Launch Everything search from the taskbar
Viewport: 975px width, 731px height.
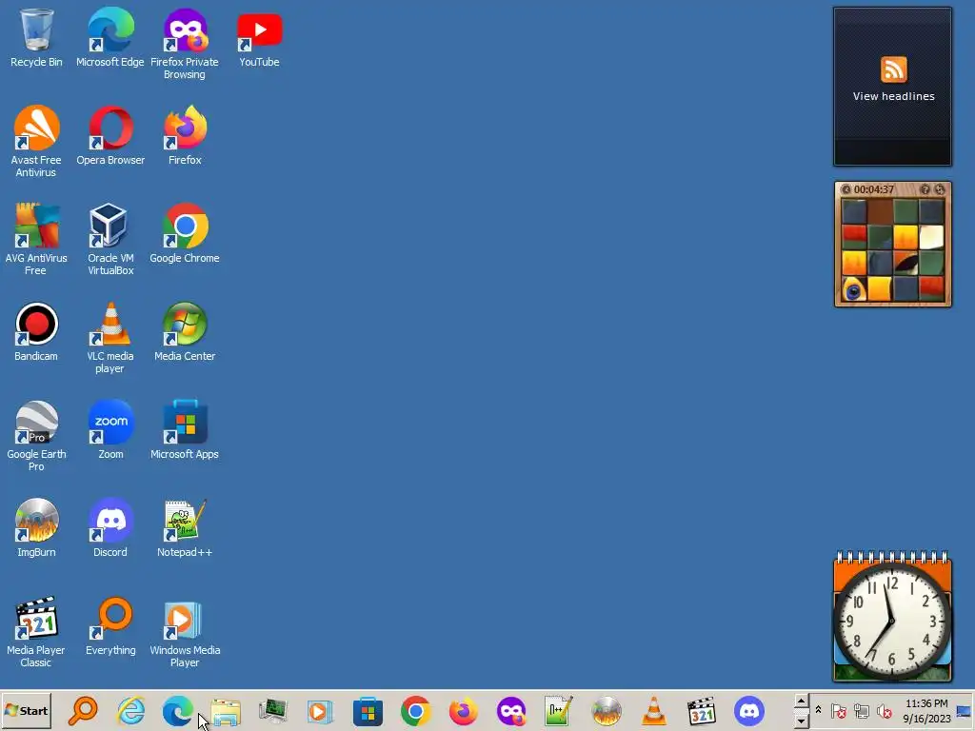click(83, 711)
